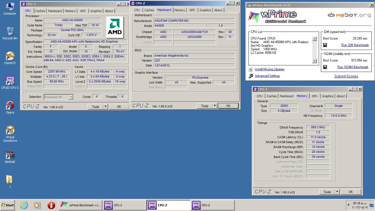Click the save icon beside Run 32M Benchmark
375x211 pixels.
tap(325, 45)
